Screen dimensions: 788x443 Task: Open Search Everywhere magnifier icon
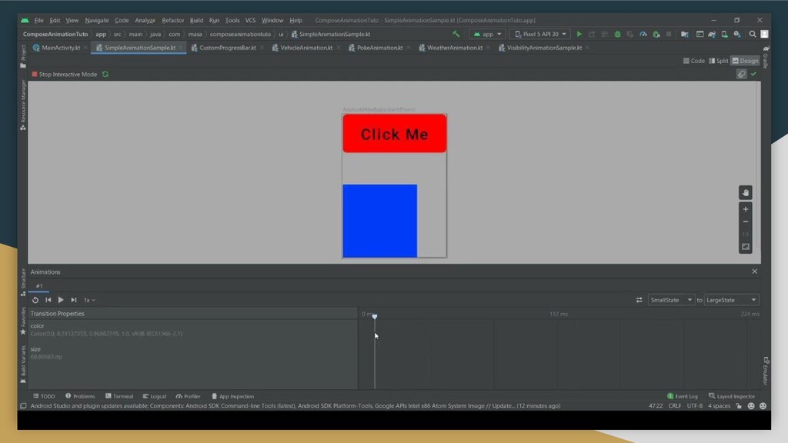[753, 34]
